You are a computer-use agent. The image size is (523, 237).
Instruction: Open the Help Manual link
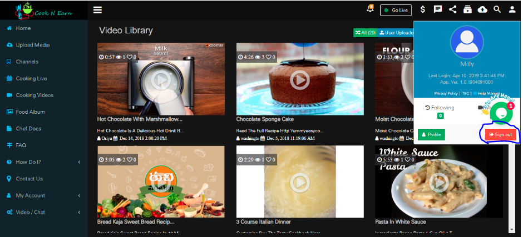(x=486, y=94)
